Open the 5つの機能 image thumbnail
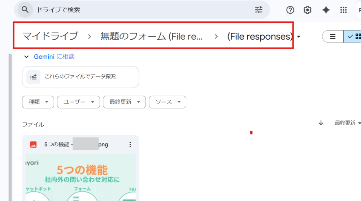The width and height of the screenshot is (361, 201). click(x=81, y=177)
